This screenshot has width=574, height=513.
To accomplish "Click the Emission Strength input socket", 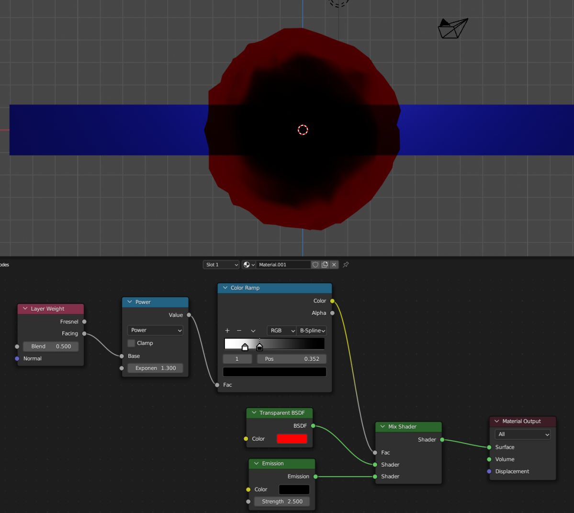I will coord(248,502).
